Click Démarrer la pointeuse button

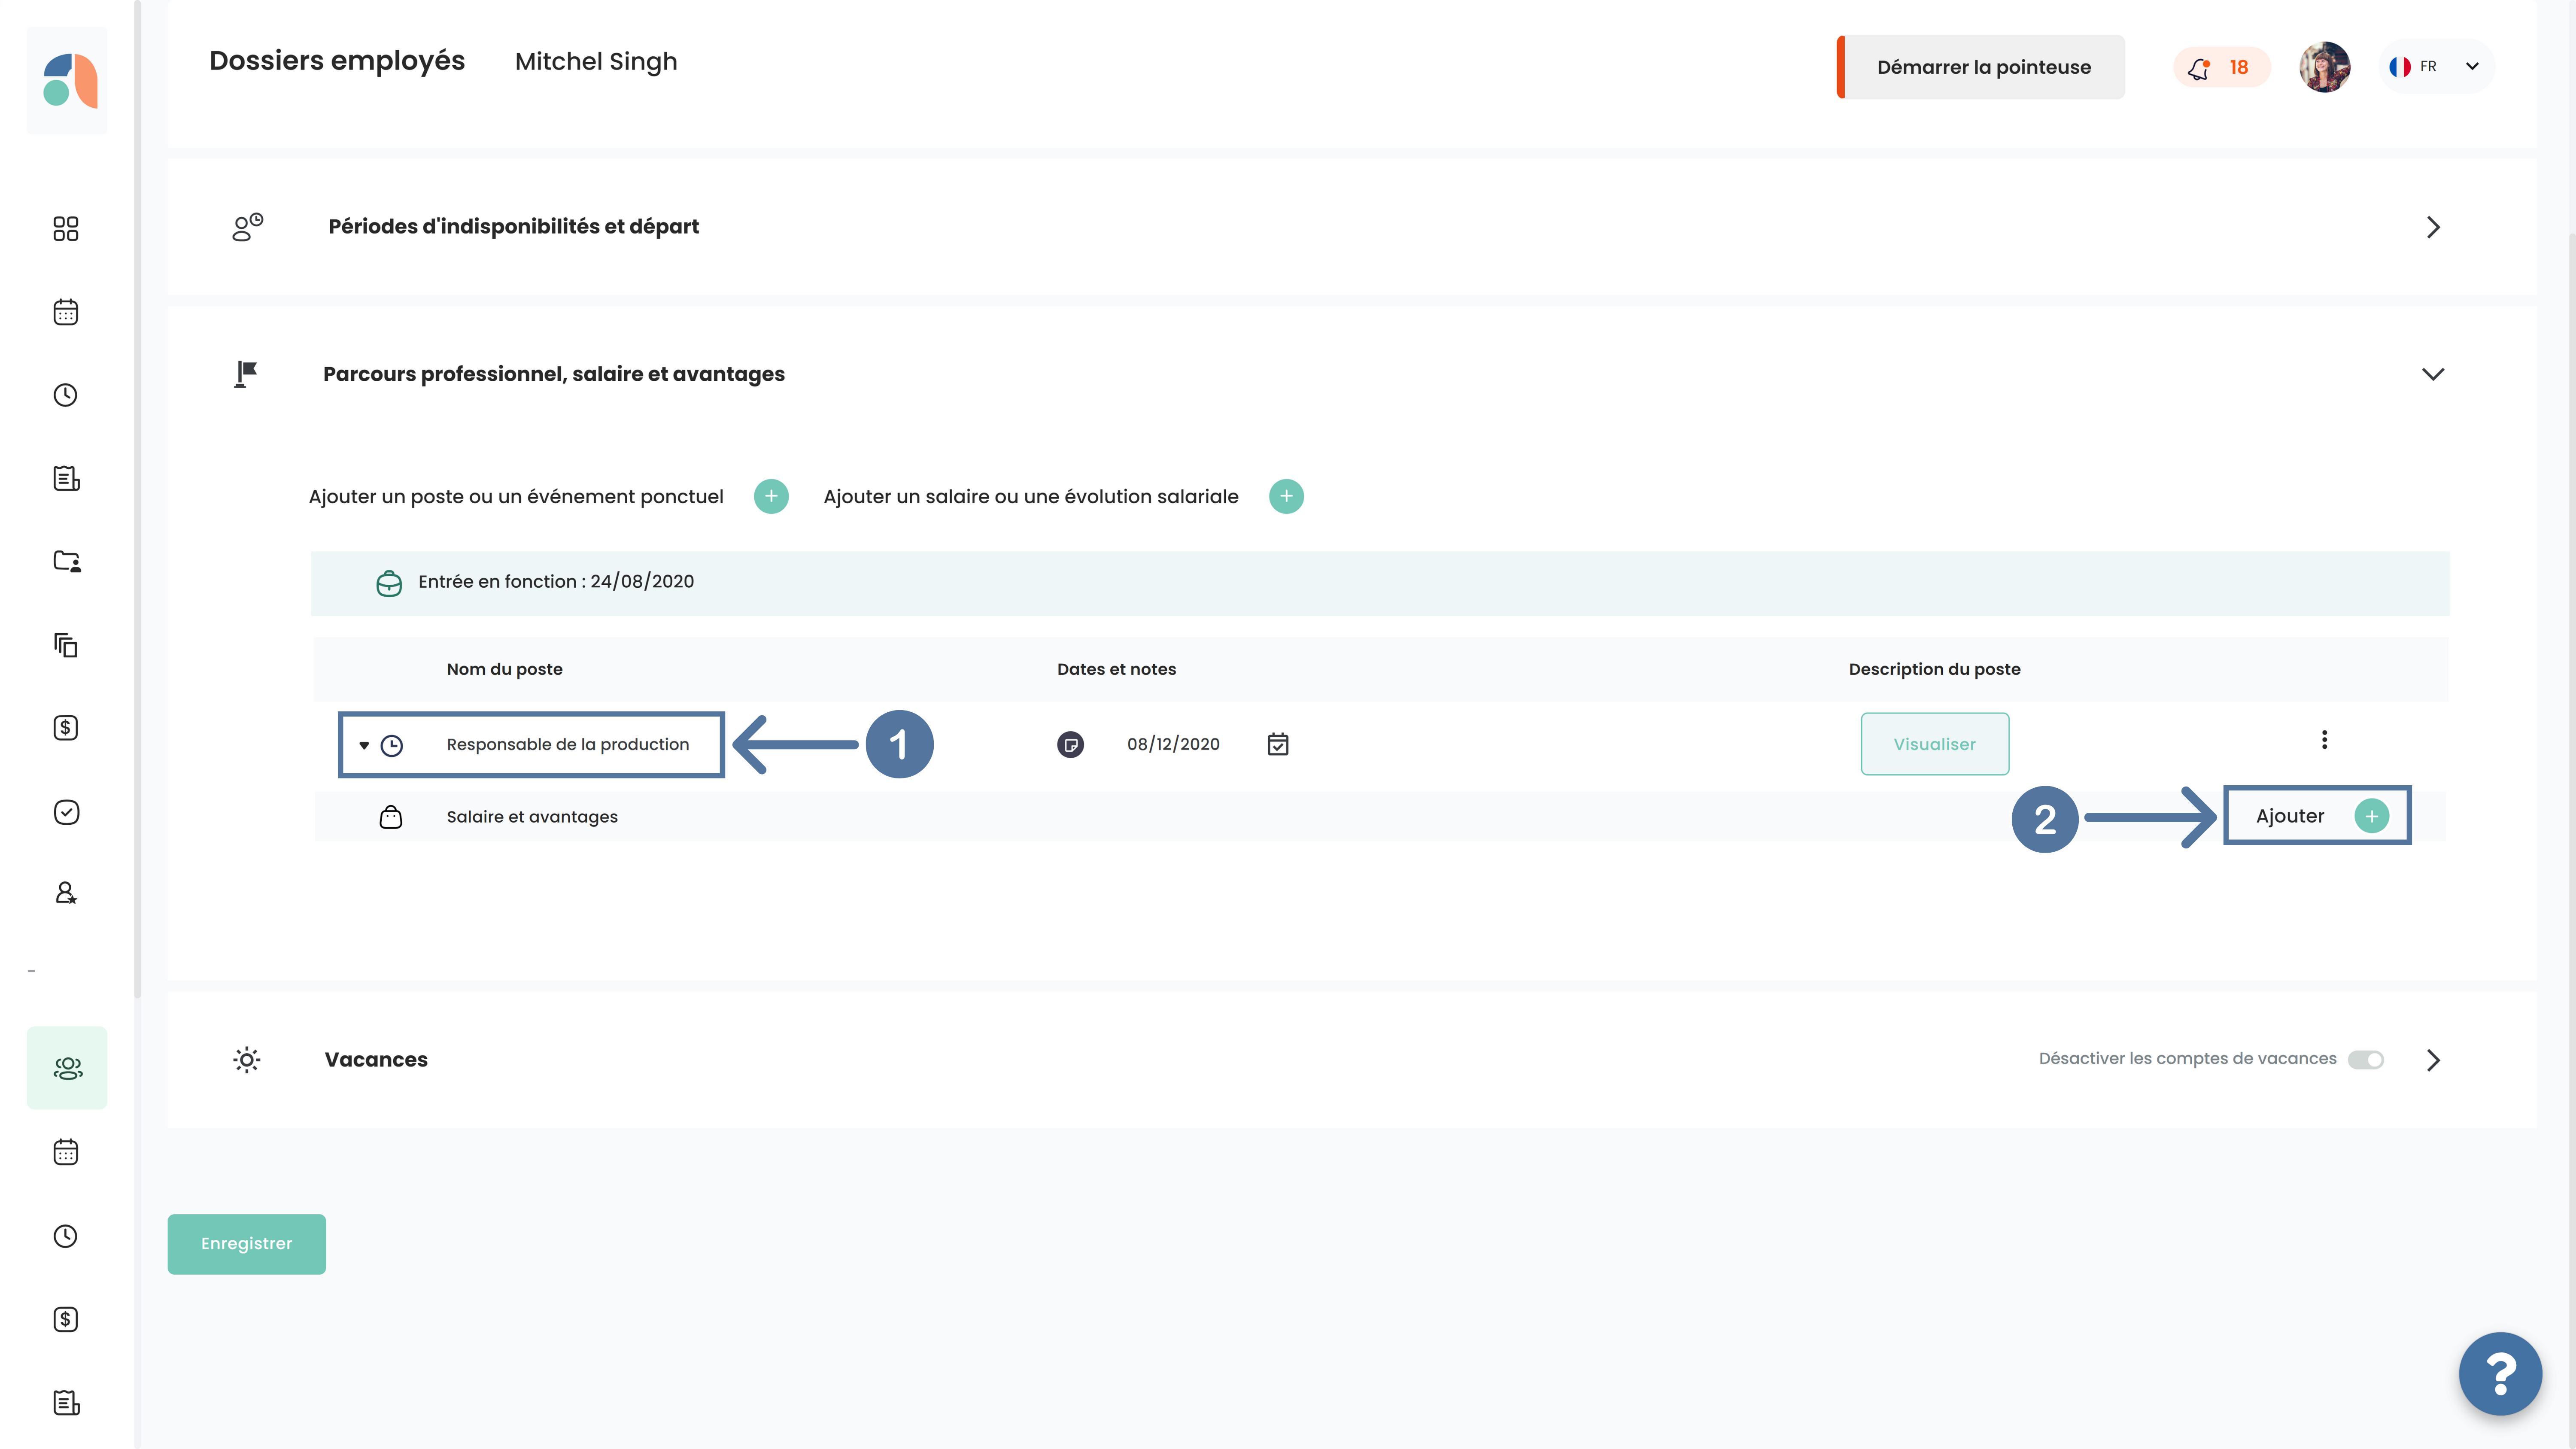point(1981,67)
